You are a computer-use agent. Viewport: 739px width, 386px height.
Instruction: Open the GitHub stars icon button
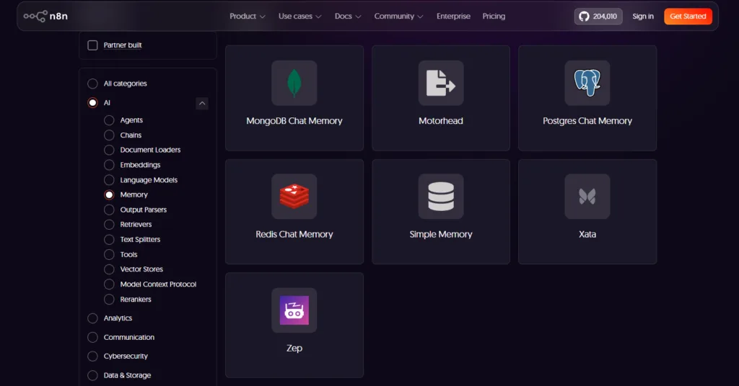[598, 17]
